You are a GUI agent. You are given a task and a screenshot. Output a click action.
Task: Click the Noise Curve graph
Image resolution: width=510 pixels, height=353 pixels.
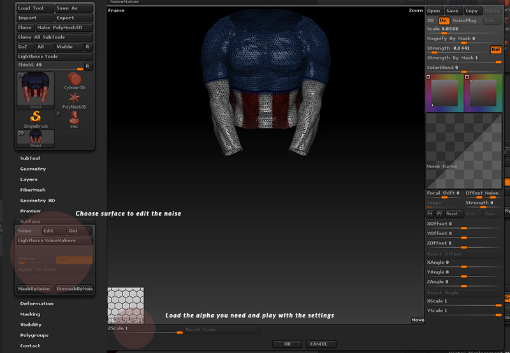point(464,151)
